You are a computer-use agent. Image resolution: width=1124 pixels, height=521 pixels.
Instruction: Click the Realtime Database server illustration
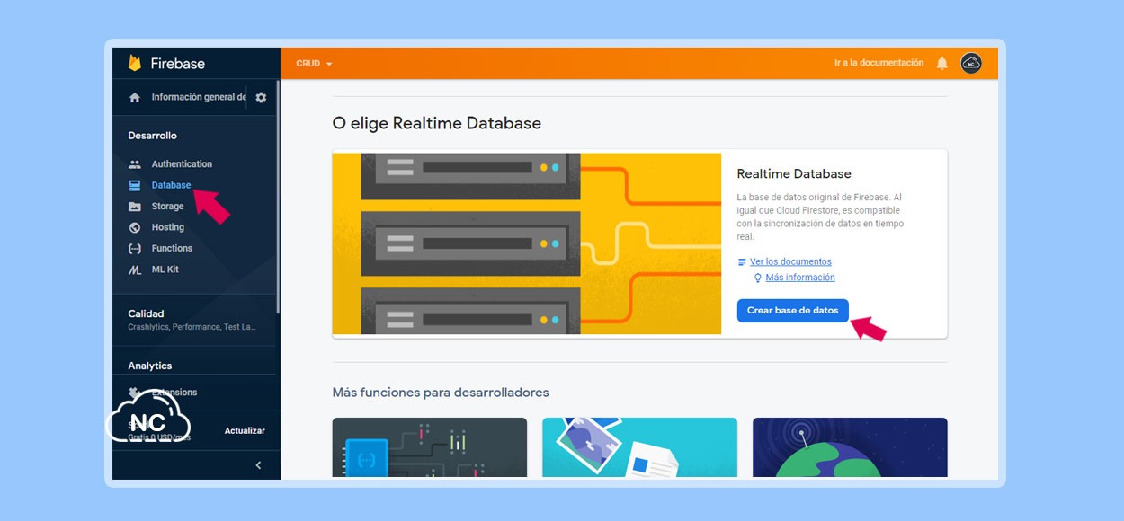pos(526,243)
